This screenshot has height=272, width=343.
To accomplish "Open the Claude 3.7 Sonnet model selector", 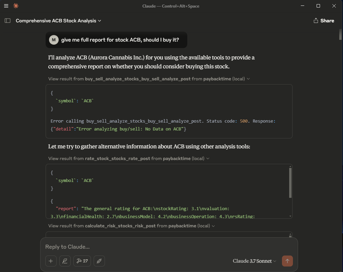I will point(255,261).
